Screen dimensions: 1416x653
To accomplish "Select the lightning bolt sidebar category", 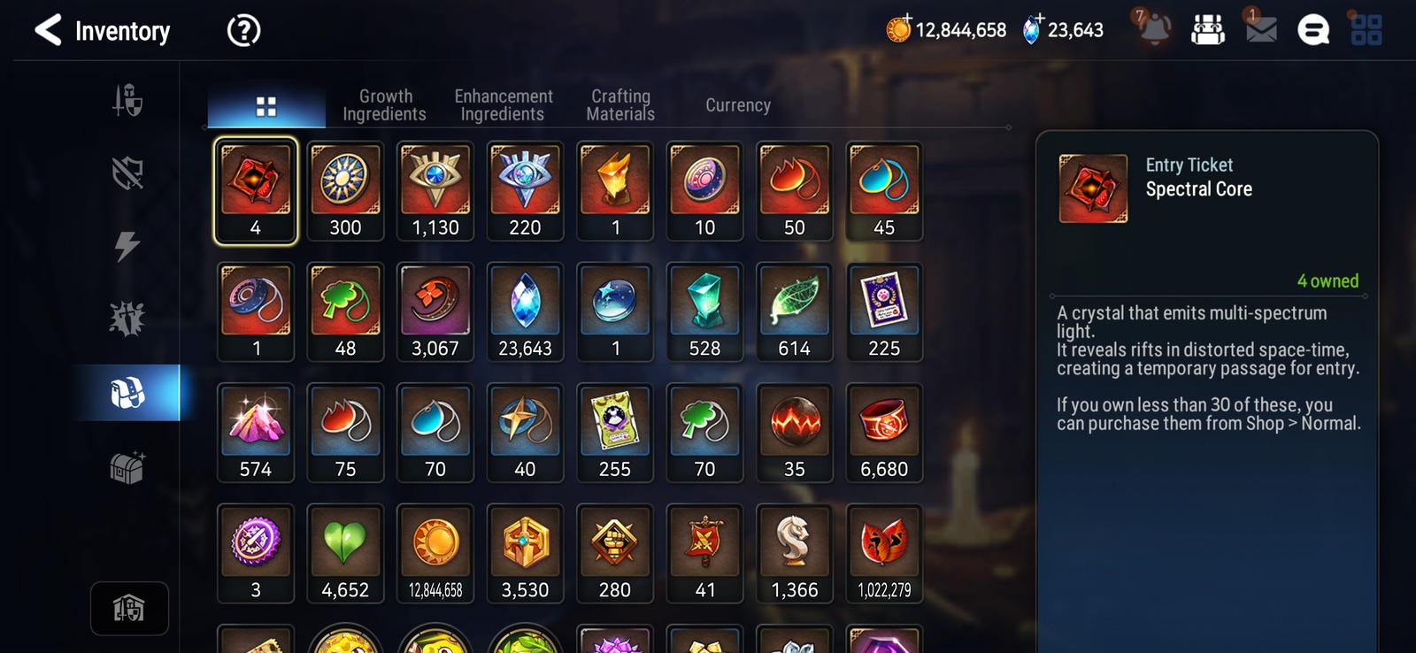I will click(x=127, y=246).
